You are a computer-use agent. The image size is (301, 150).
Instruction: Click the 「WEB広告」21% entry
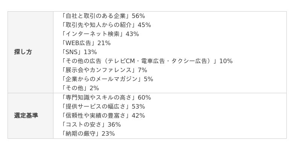pos(86,43)
